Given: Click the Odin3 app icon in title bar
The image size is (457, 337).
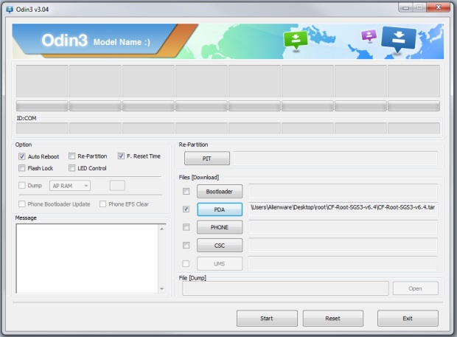Looking at the screenshot, I should pyautogui.click(x=10, y=10).
